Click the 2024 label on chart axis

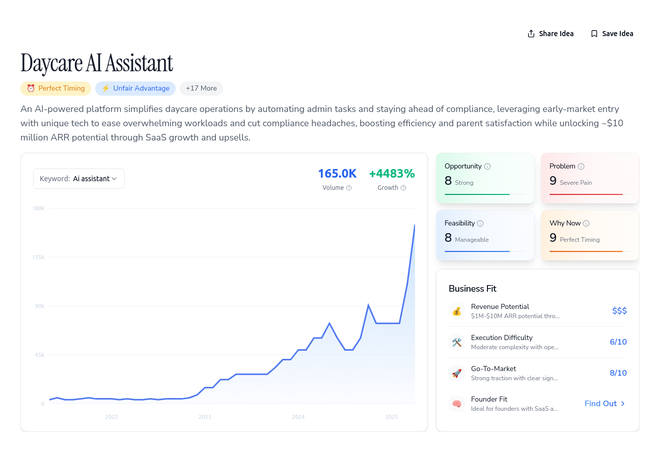(298, 417)
